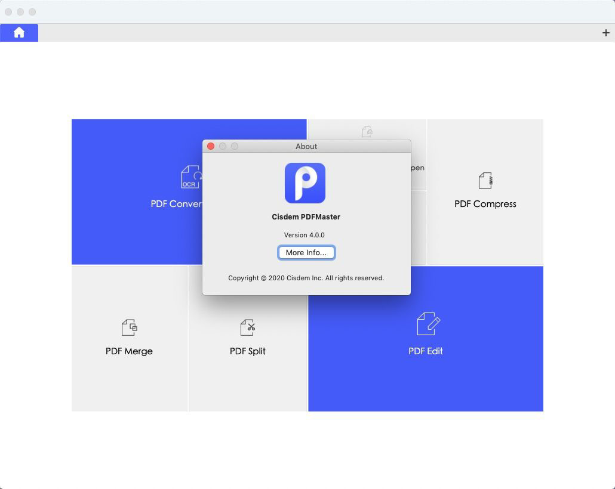The width and height of the screenshot is (615, 489).
Task: Open the PDF Edit tile label
Action: coord(426,351)
